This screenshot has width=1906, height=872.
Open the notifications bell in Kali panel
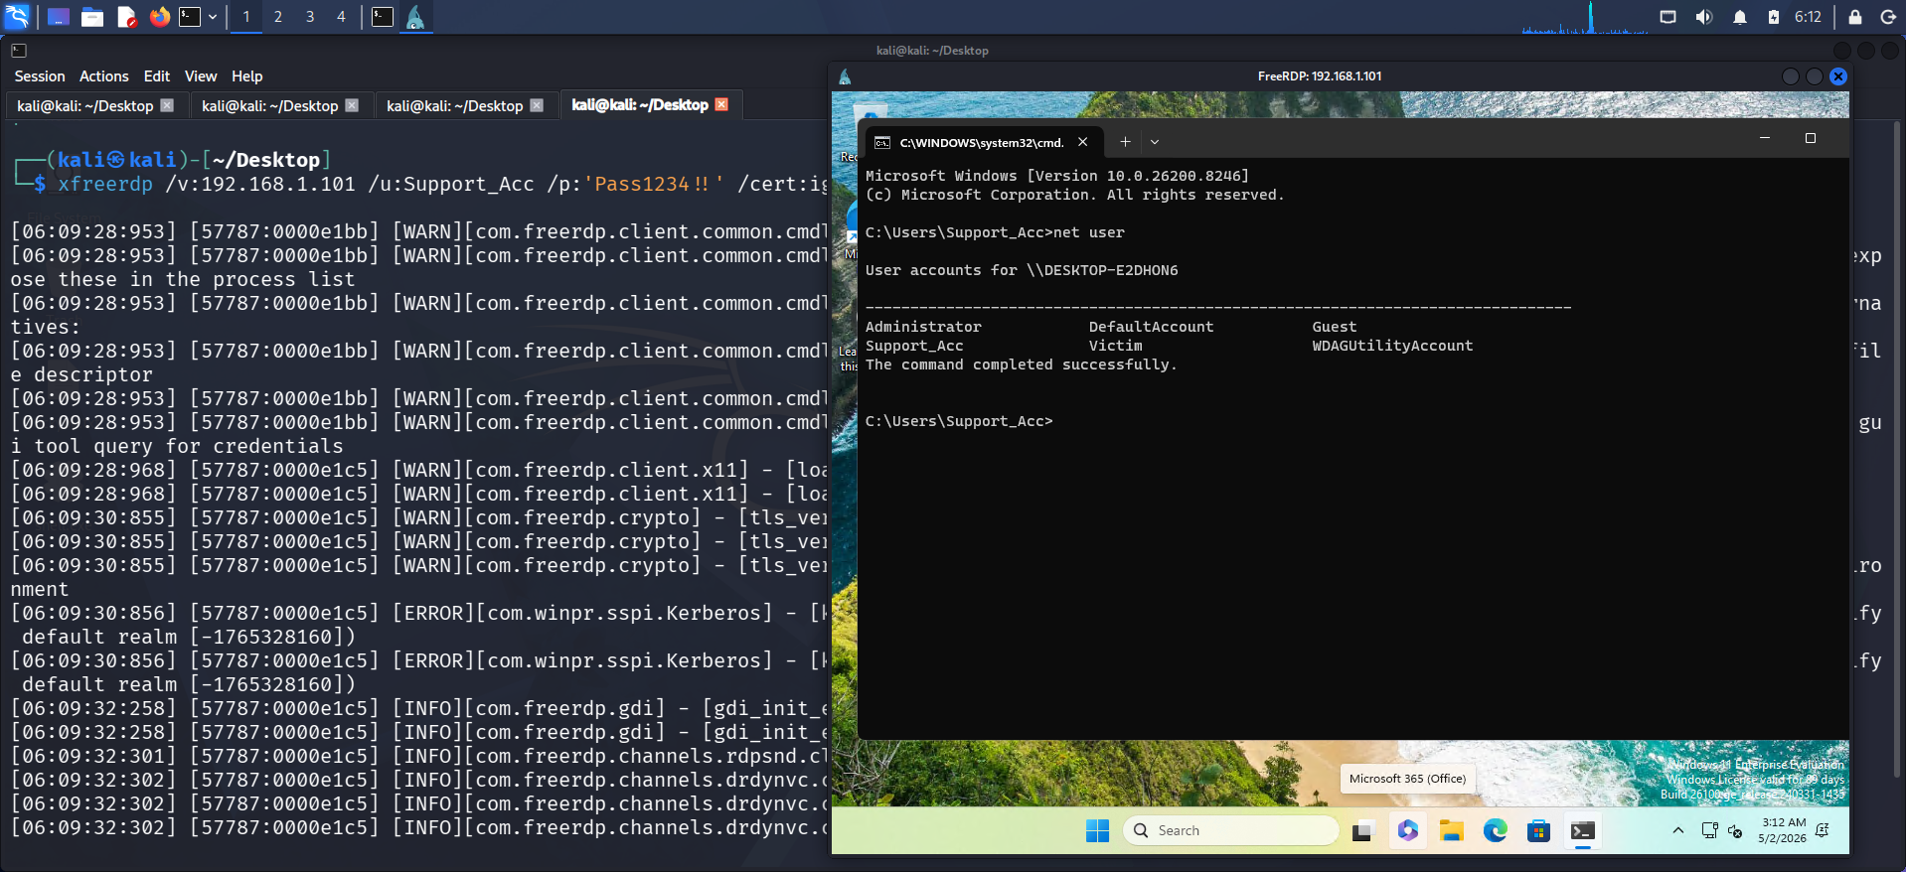coord(1739,17)
